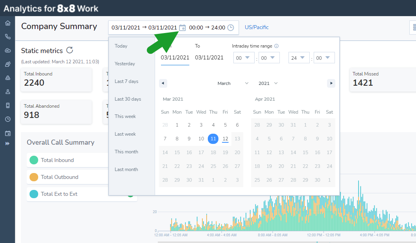
Task: Toggle the Total Inbound legend item
Action: 57,160
